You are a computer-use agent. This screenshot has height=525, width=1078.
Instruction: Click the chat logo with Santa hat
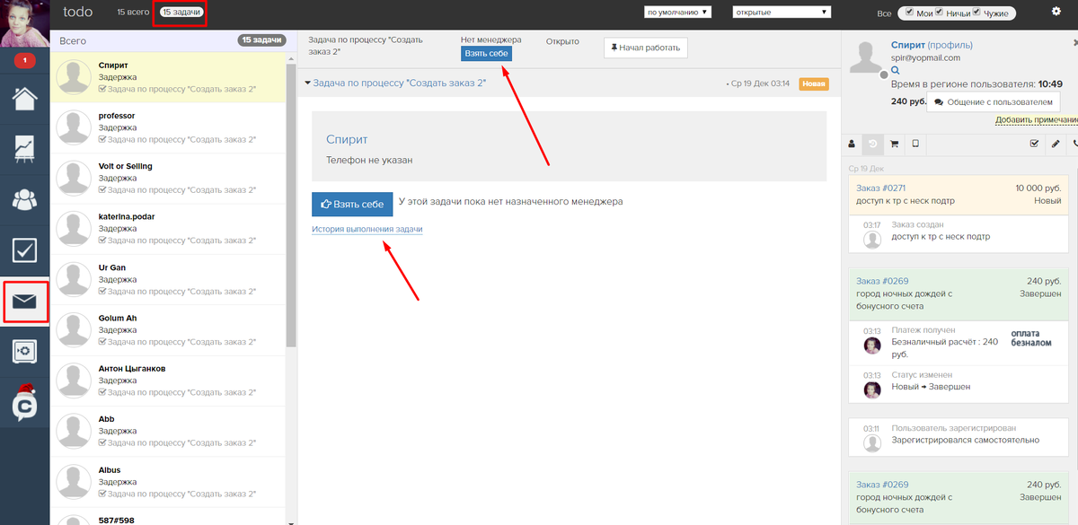[x=24, y=401]
